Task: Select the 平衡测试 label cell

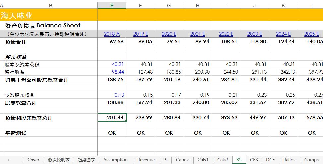Action: tap(51, 133)
